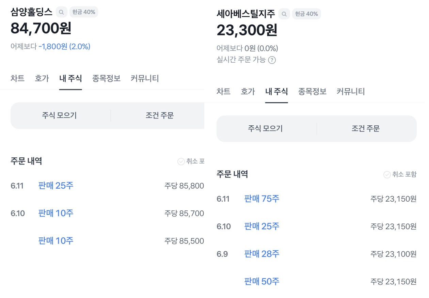View the 판매 28주 order from 6.9
The height and width of the screenshot is (298, 429).
pyautogui.click(x=262, y=254)
